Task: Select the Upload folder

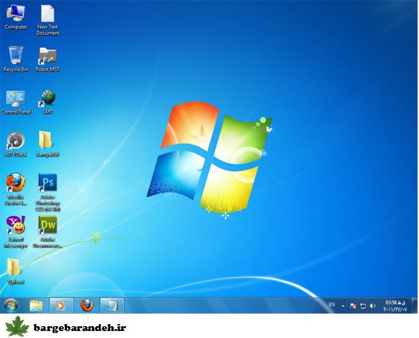Action: [16, 271]
